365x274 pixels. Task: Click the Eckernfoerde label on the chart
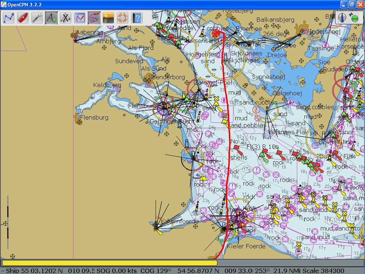tap(180, 221)
